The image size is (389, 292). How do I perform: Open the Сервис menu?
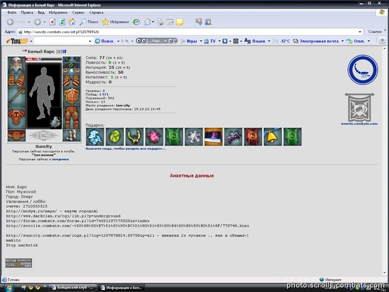pos(78,12)
